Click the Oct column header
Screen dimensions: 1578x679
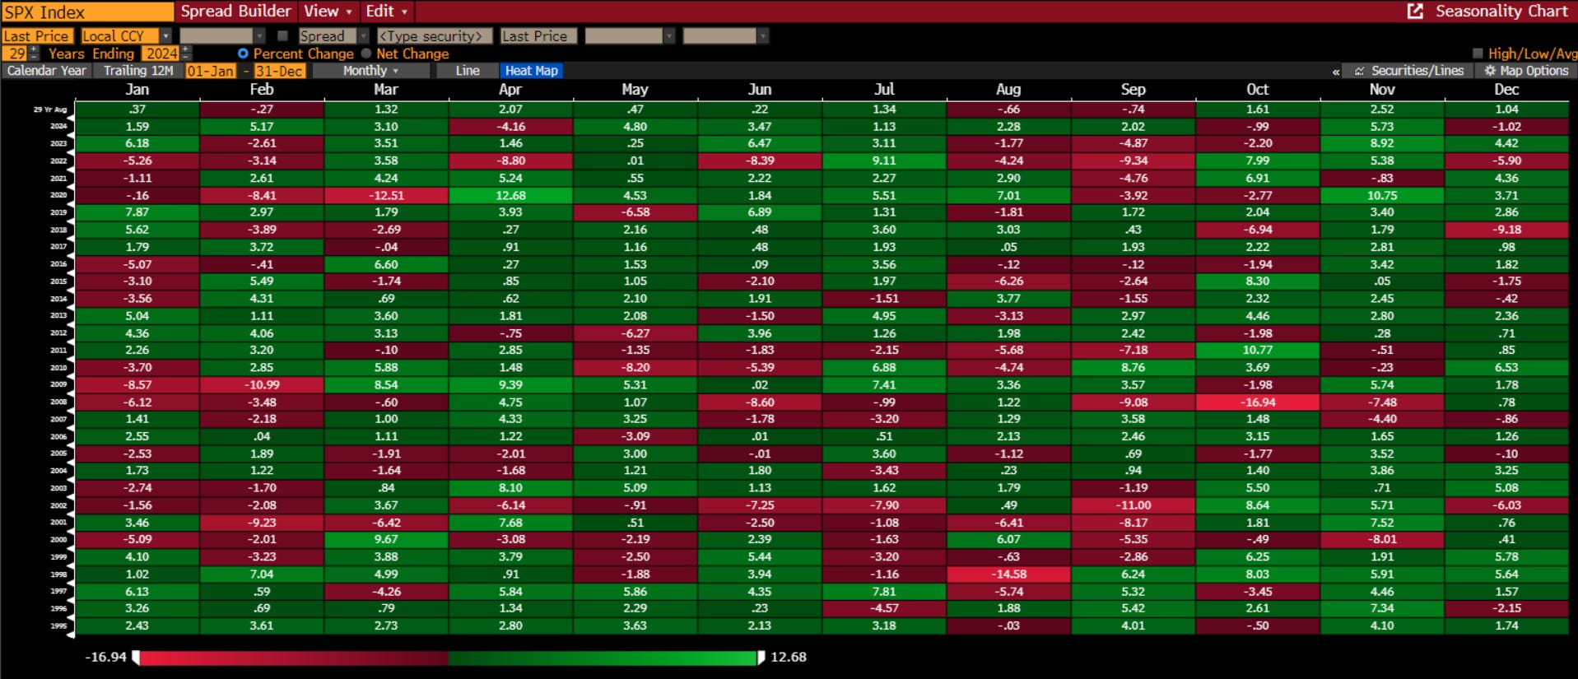pyautogui.click(x=1258, y=90)
